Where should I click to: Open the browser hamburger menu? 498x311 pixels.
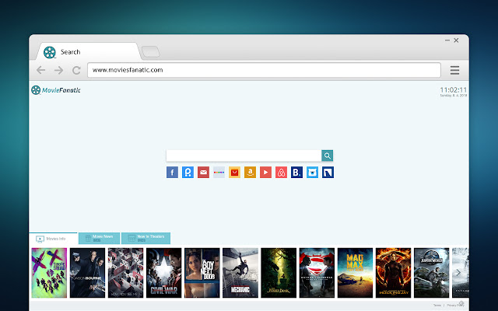coord(454,70)
